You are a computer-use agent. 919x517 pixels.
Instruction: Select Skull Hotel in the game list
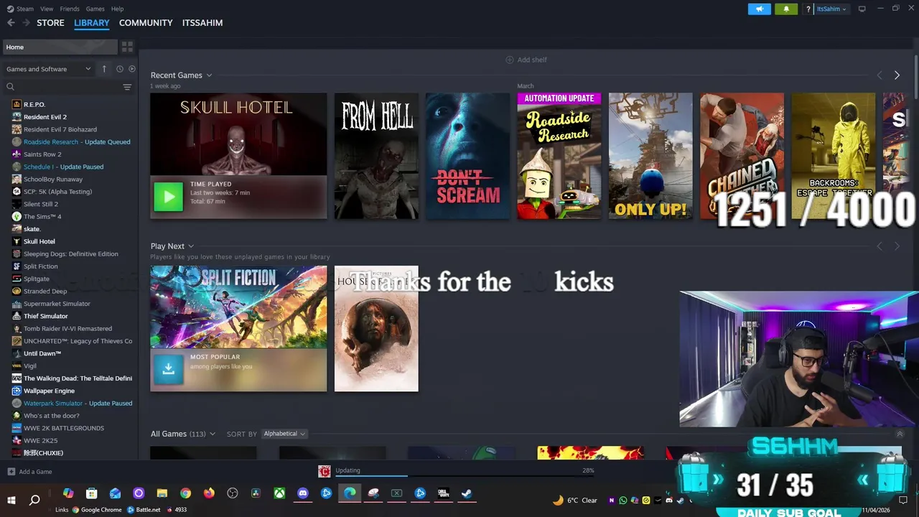[x=39, y=241]
